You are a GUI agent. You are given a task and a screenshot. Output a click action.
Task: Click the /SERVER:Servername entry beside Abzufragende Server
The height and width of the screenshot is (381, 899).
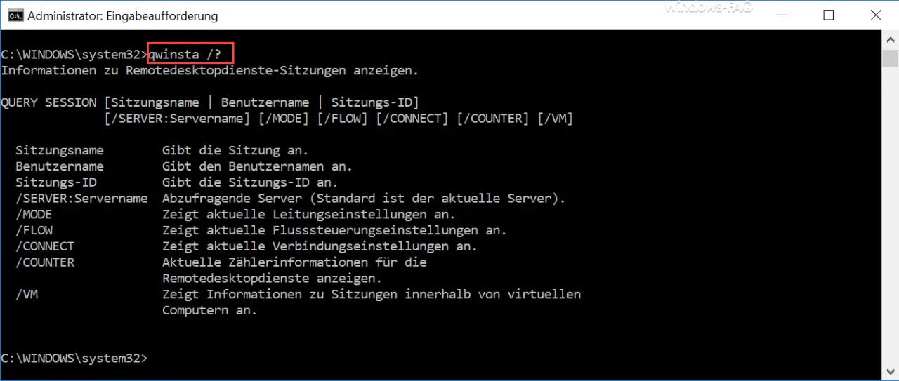click(81, 199)
